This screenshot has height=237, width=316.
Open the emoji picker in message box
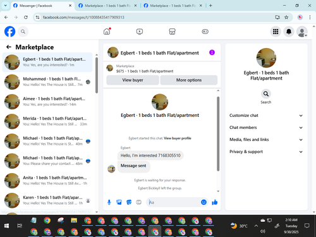(204, 202)
